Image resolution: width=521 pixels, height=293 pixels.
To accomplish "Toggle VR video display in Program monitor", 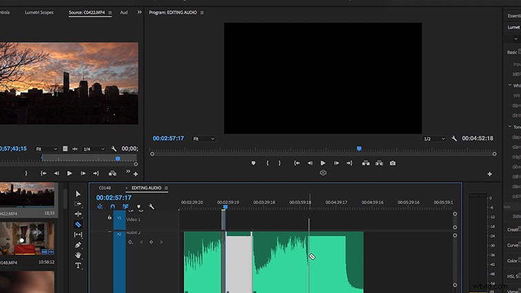I will tap(323, 173).
